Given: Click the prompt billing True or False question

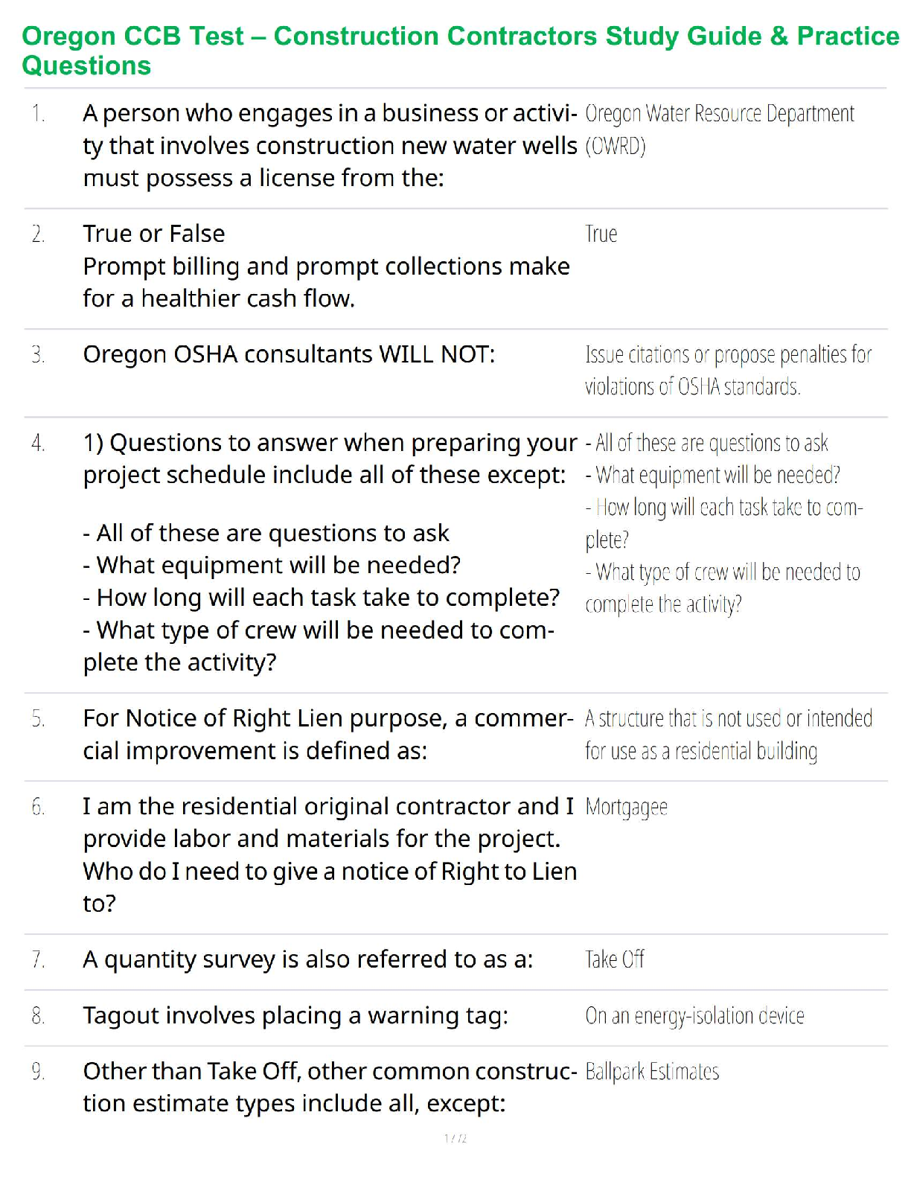Looking at the screenshot, I should pyautogui.click(x=326, y=266).
